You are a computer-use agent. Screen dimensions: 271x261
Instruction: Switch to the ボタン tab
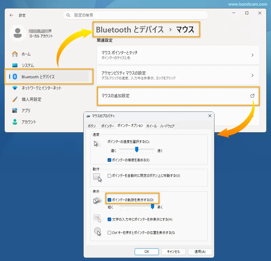[x=92, y=126]
